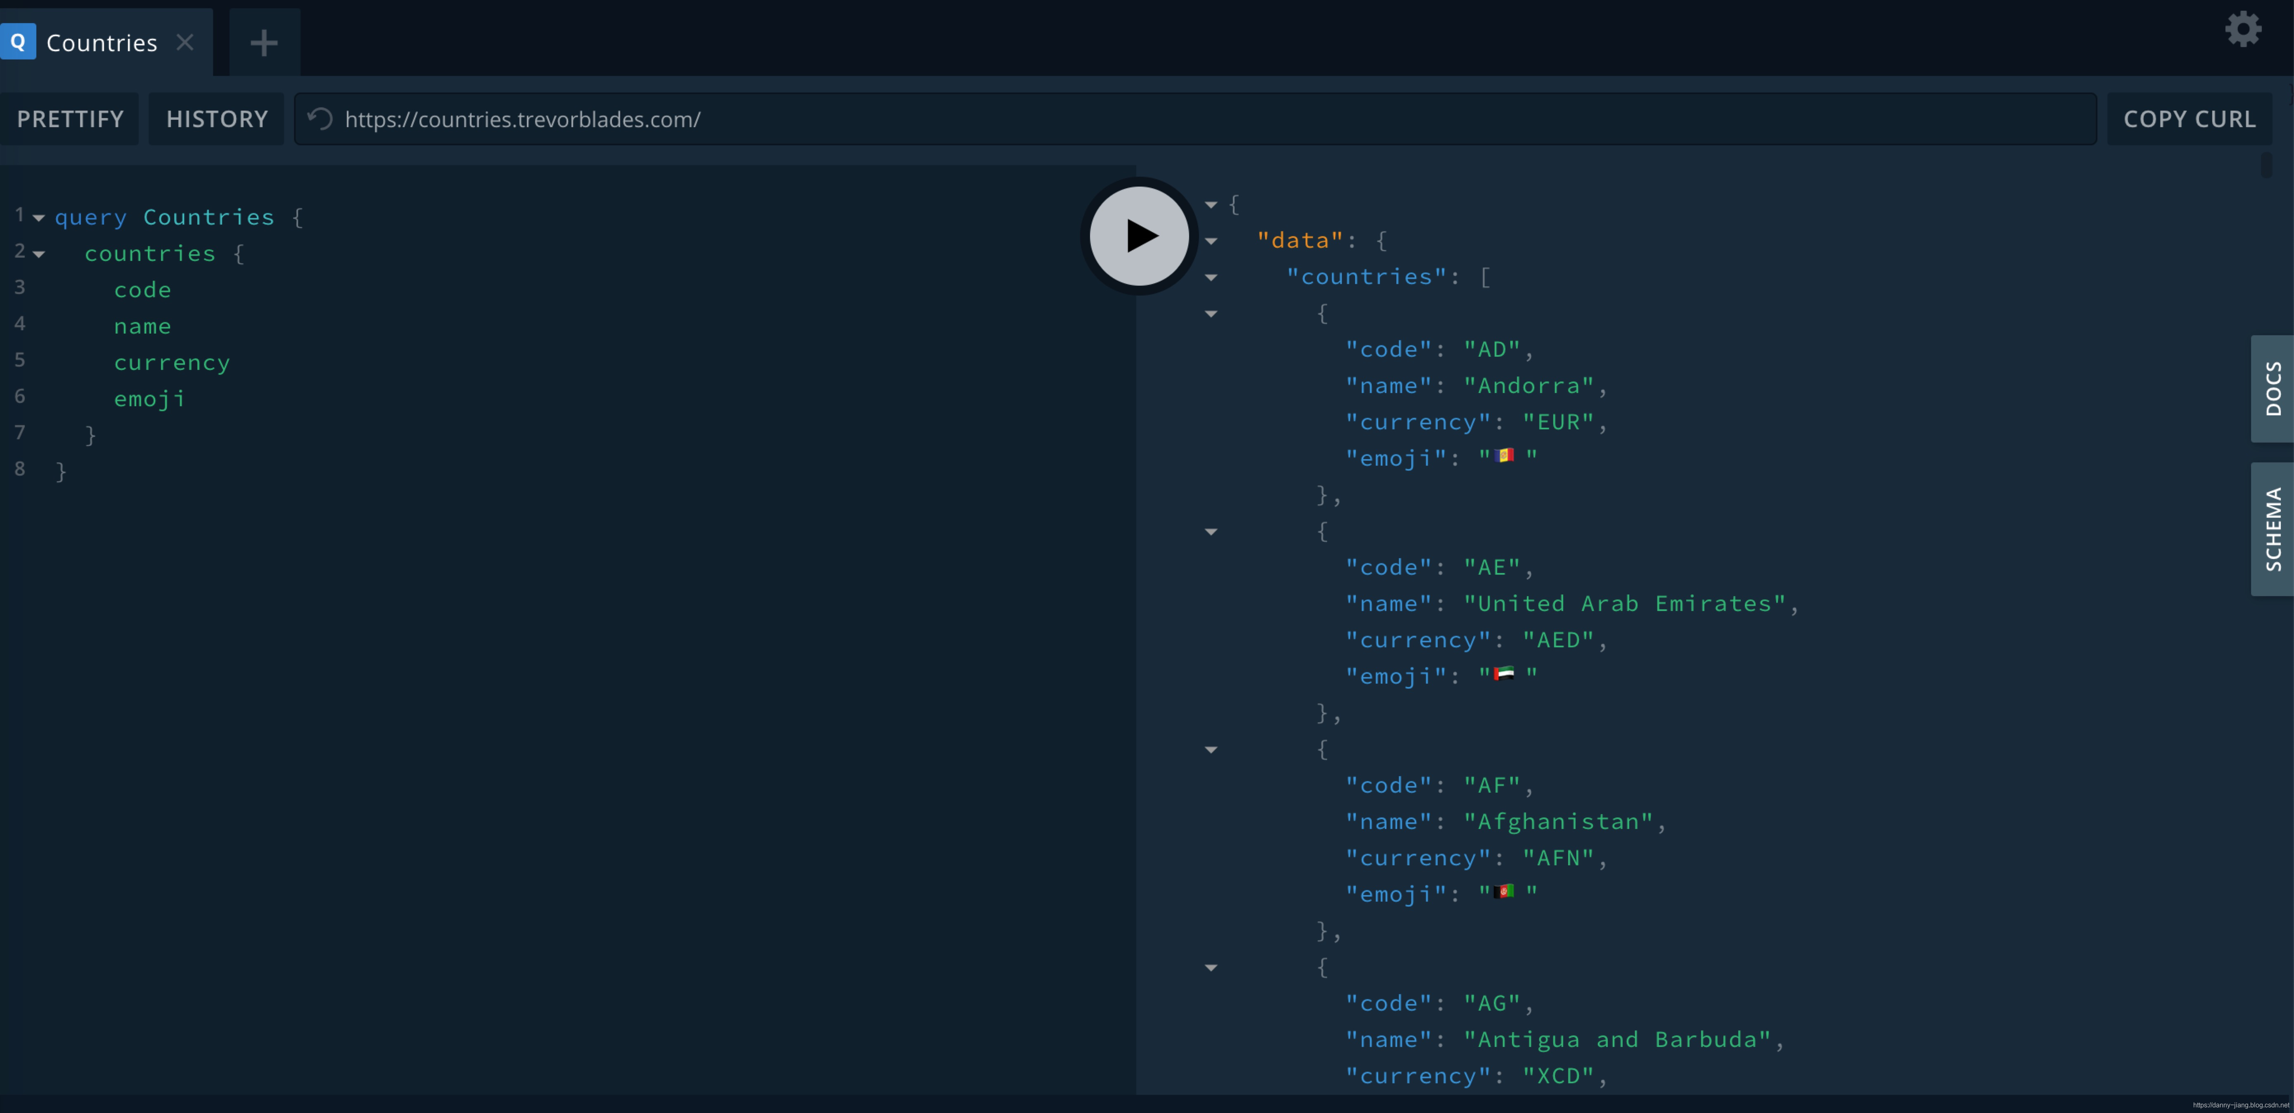Collapse the Andorra country entry
This screenshot has width=2294, height=1113.
pyautogui.click(x=1210, y=313)
